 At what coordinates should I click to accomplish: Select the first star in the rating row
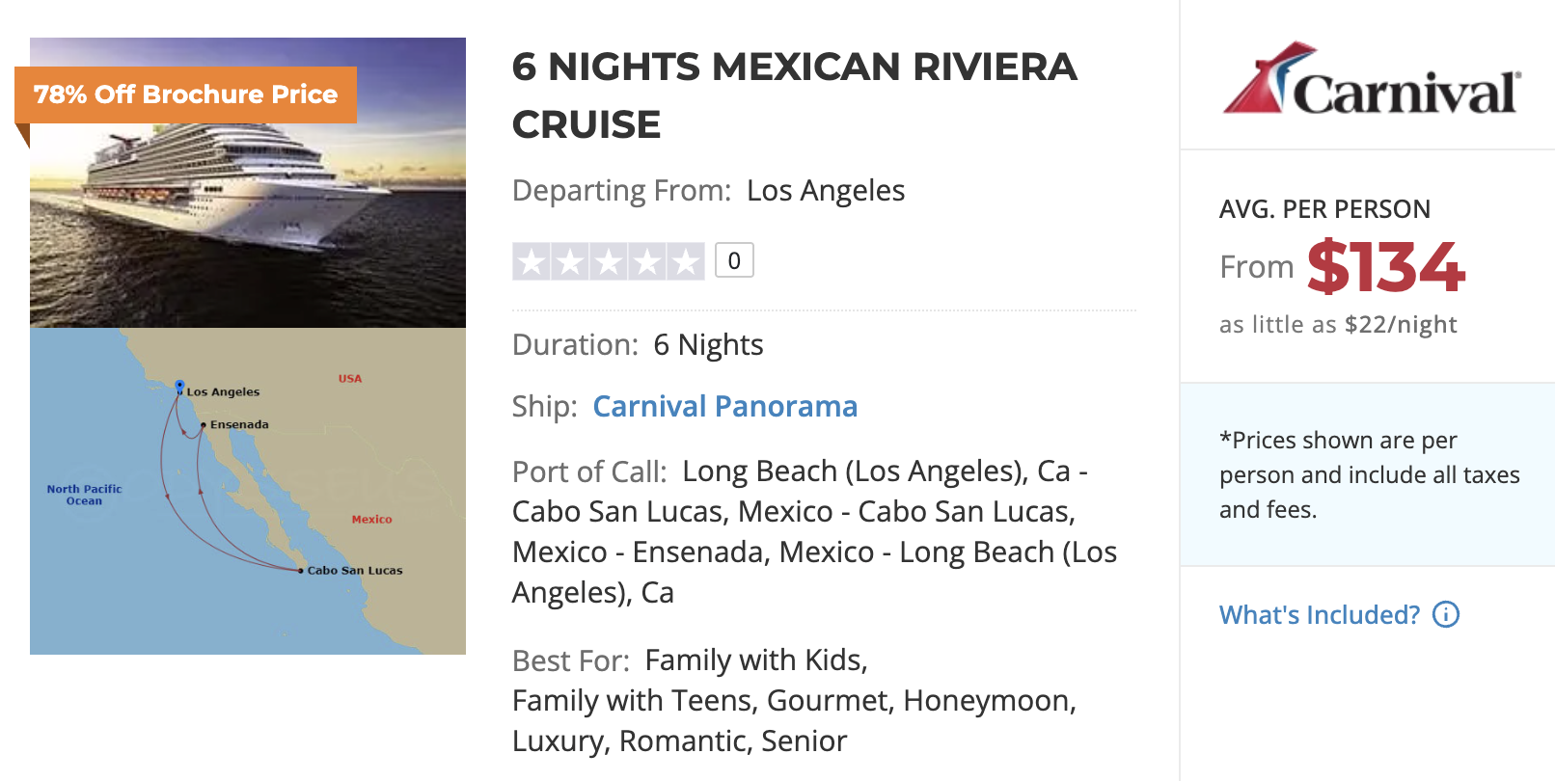530,259
